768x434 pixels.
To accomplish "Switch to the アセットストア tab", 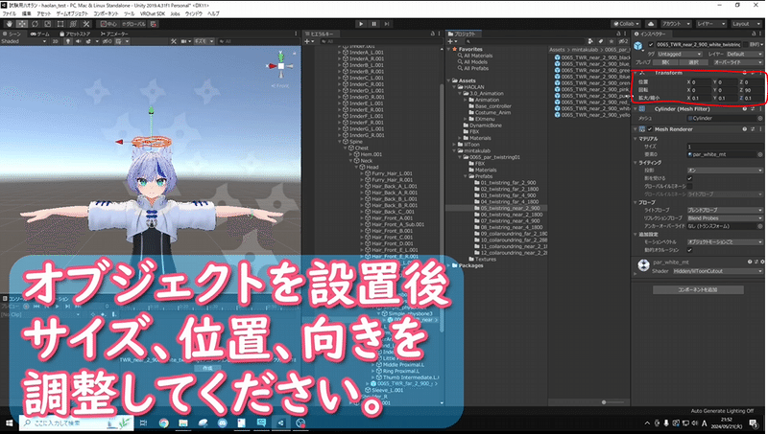I will coord(76,34).
